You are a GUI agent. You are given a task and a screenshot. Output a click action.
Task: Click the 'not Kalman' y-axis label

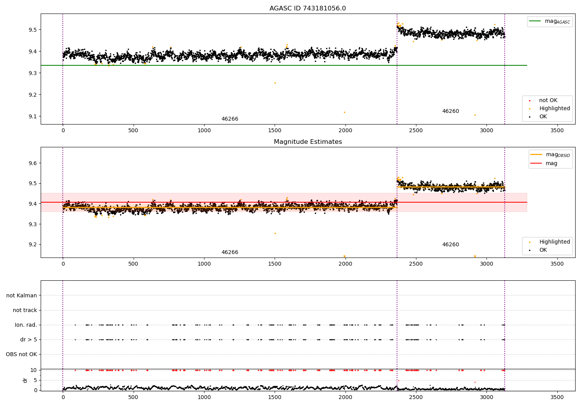(x=22, y=295)
